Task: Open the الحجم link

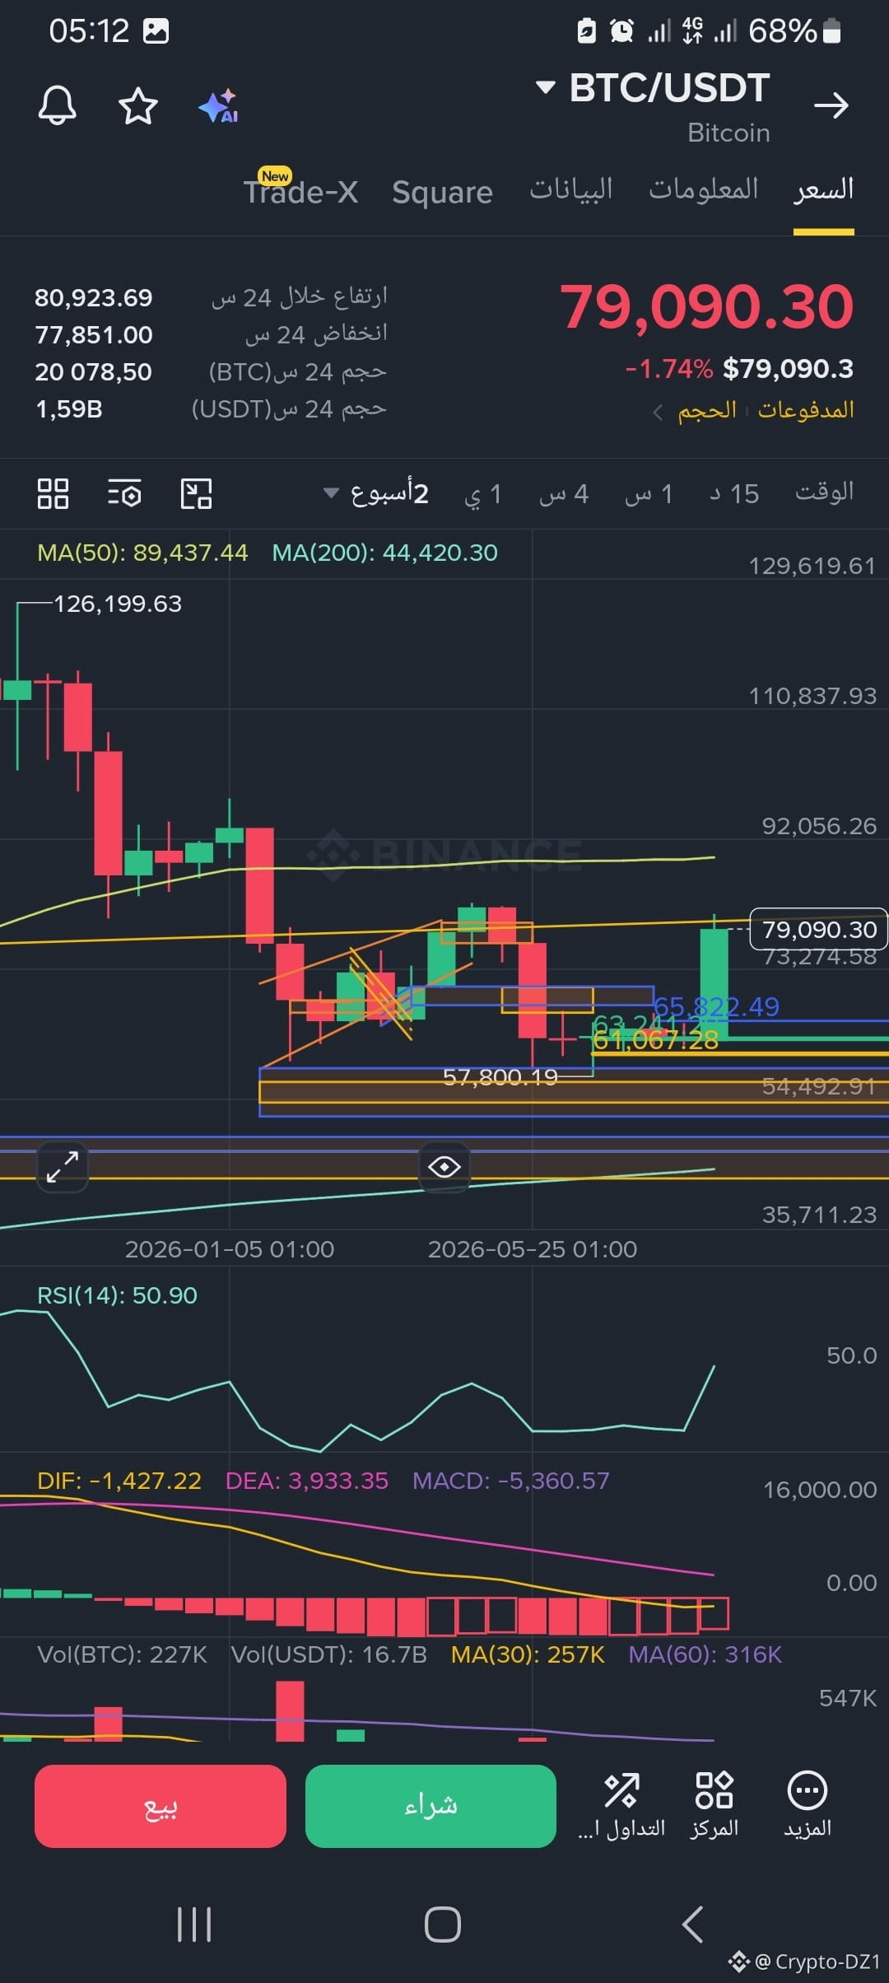Action: (x=707, y=409)
